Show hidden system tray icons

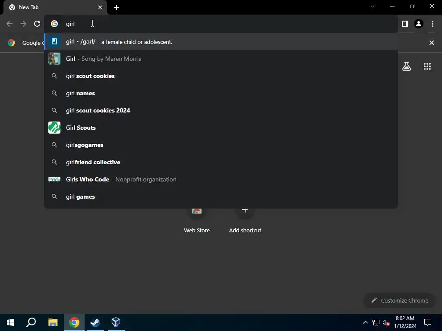click(365, 322)
